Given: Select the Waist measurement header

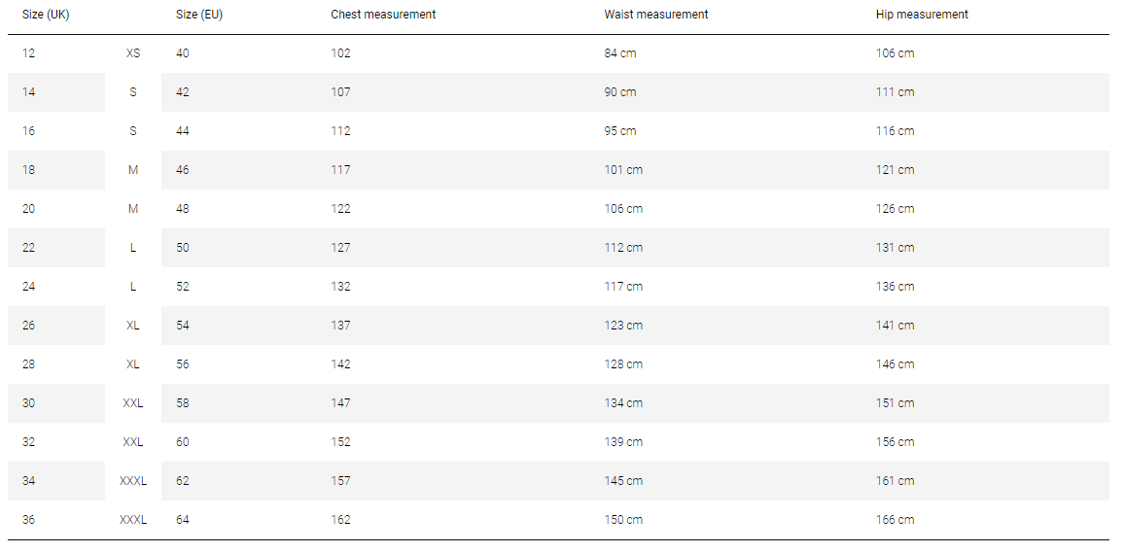Looking at the screenshot, I should click(656, 15).
